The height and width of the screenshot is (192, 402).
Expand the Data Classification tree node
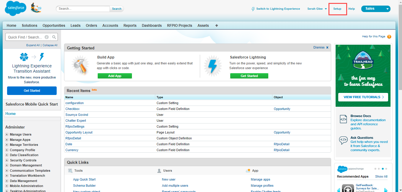[x=7, y=155]
